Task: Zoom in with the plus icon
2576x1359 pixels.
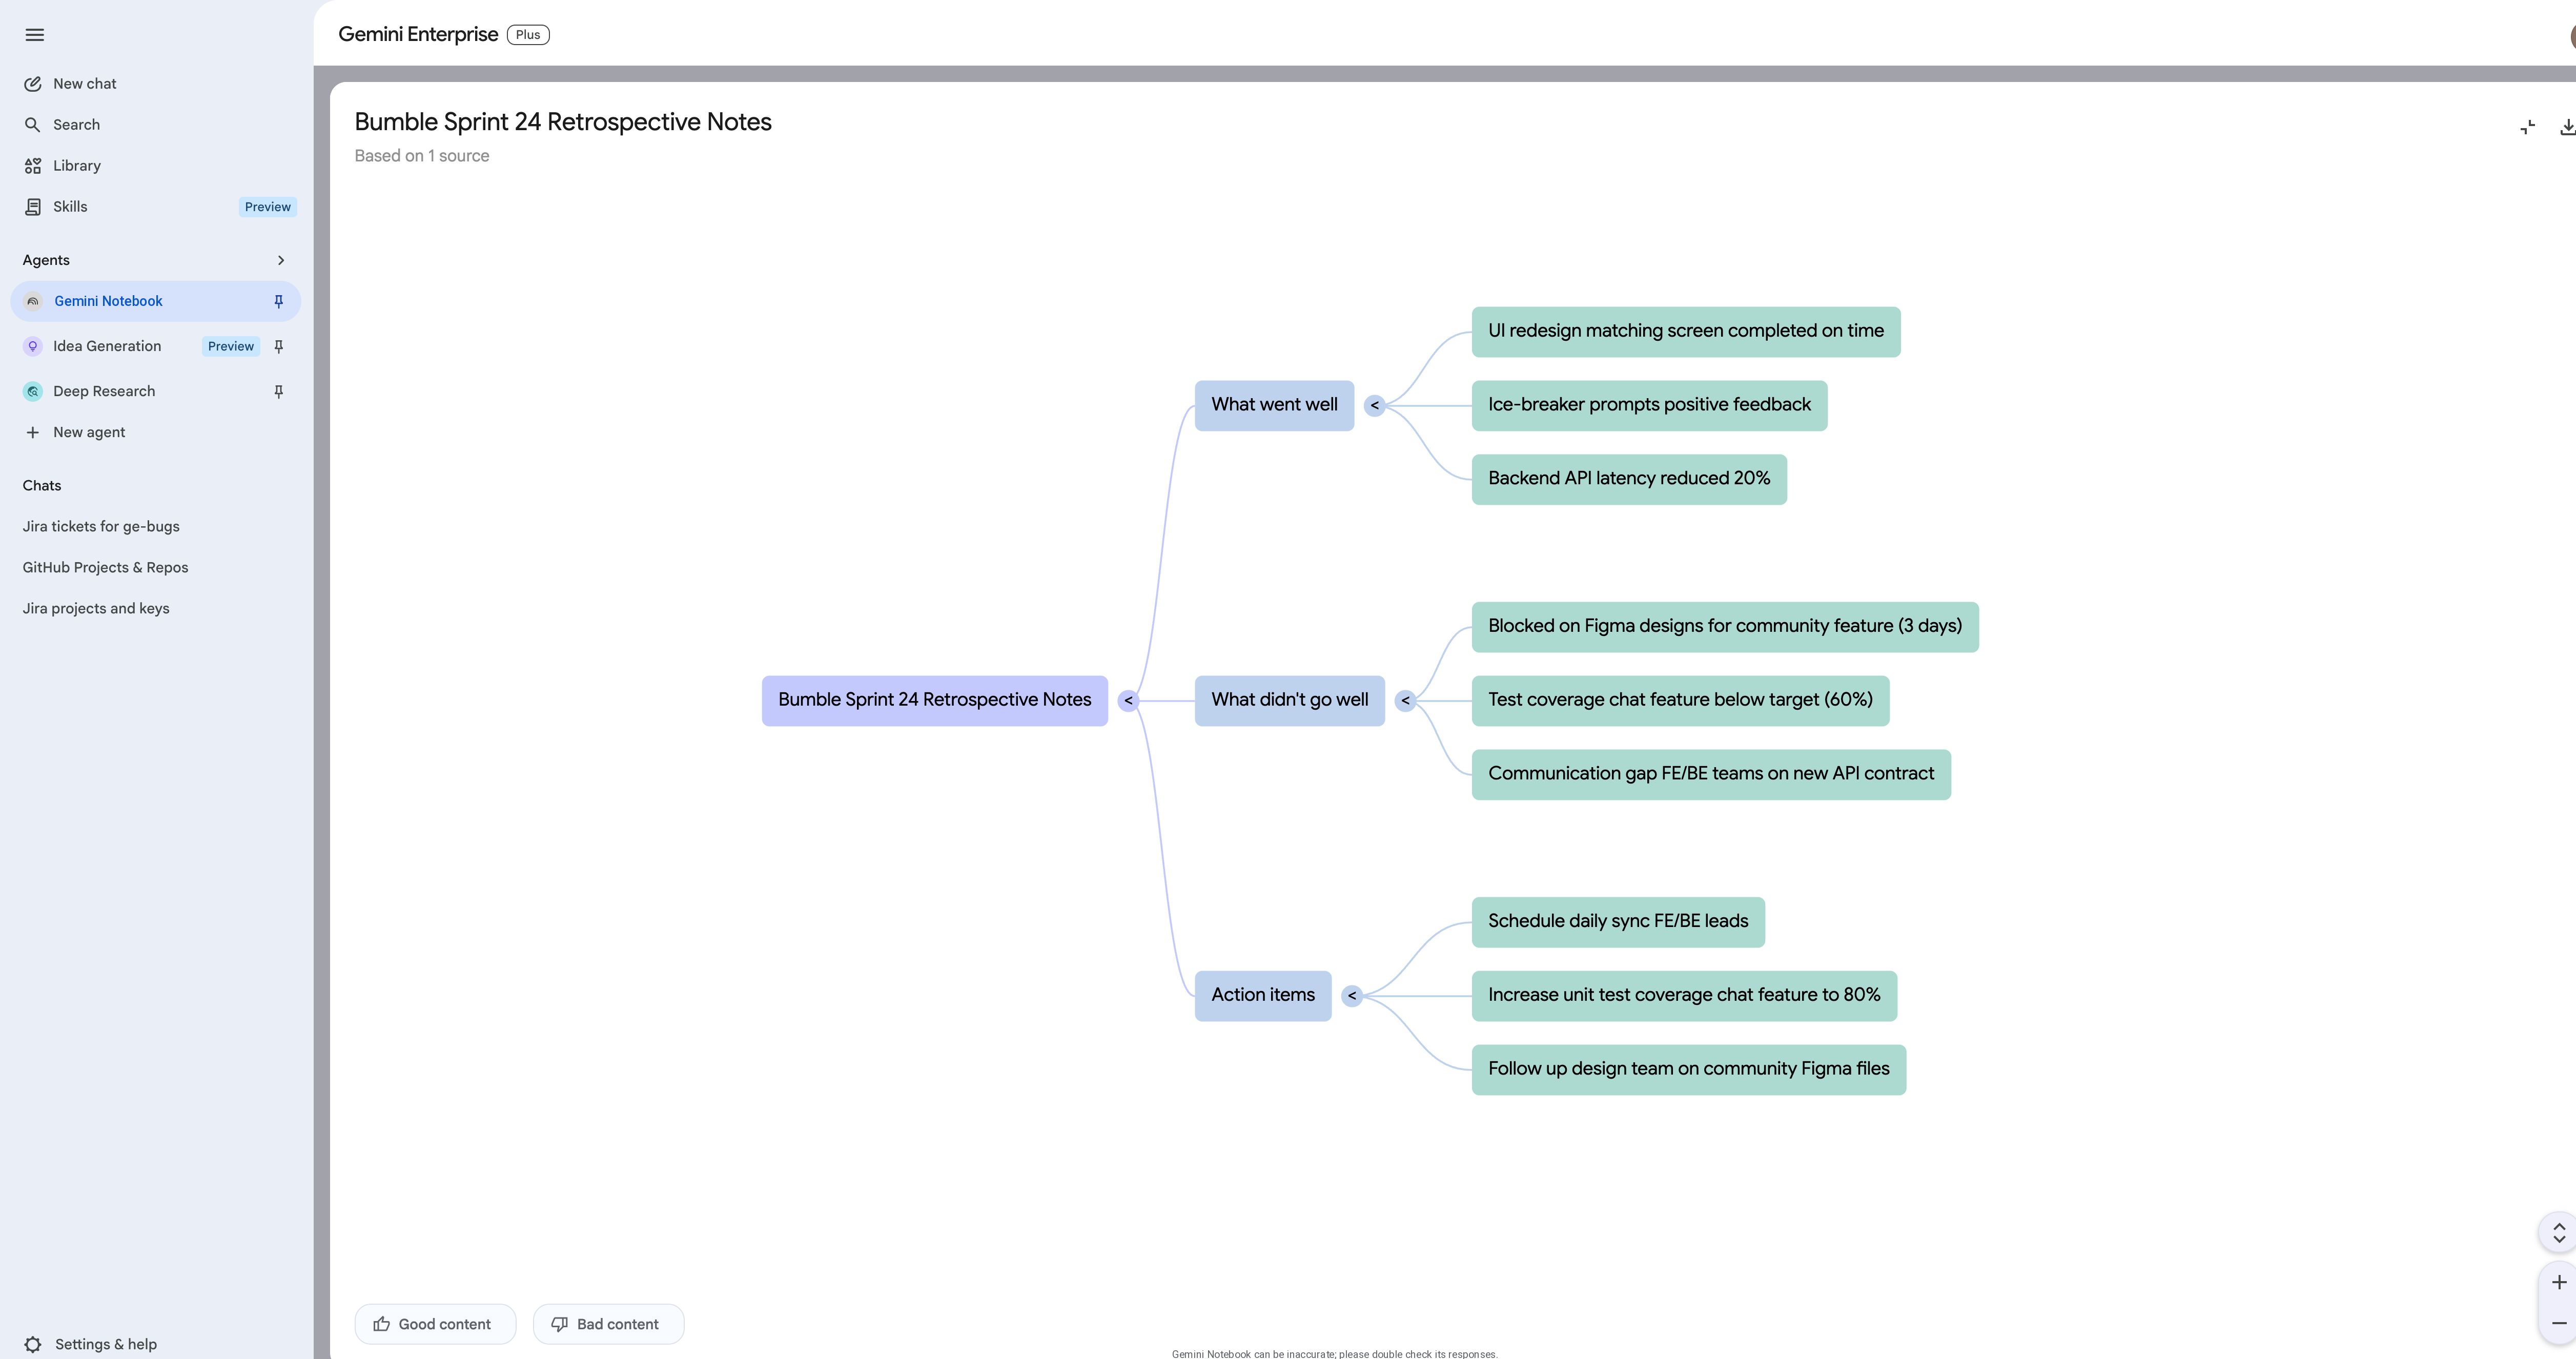Action: coord(2559,1282)
